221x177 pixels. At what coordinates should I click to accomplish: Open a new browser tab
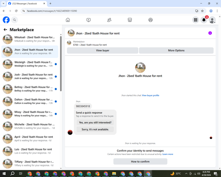click(50, 4)
